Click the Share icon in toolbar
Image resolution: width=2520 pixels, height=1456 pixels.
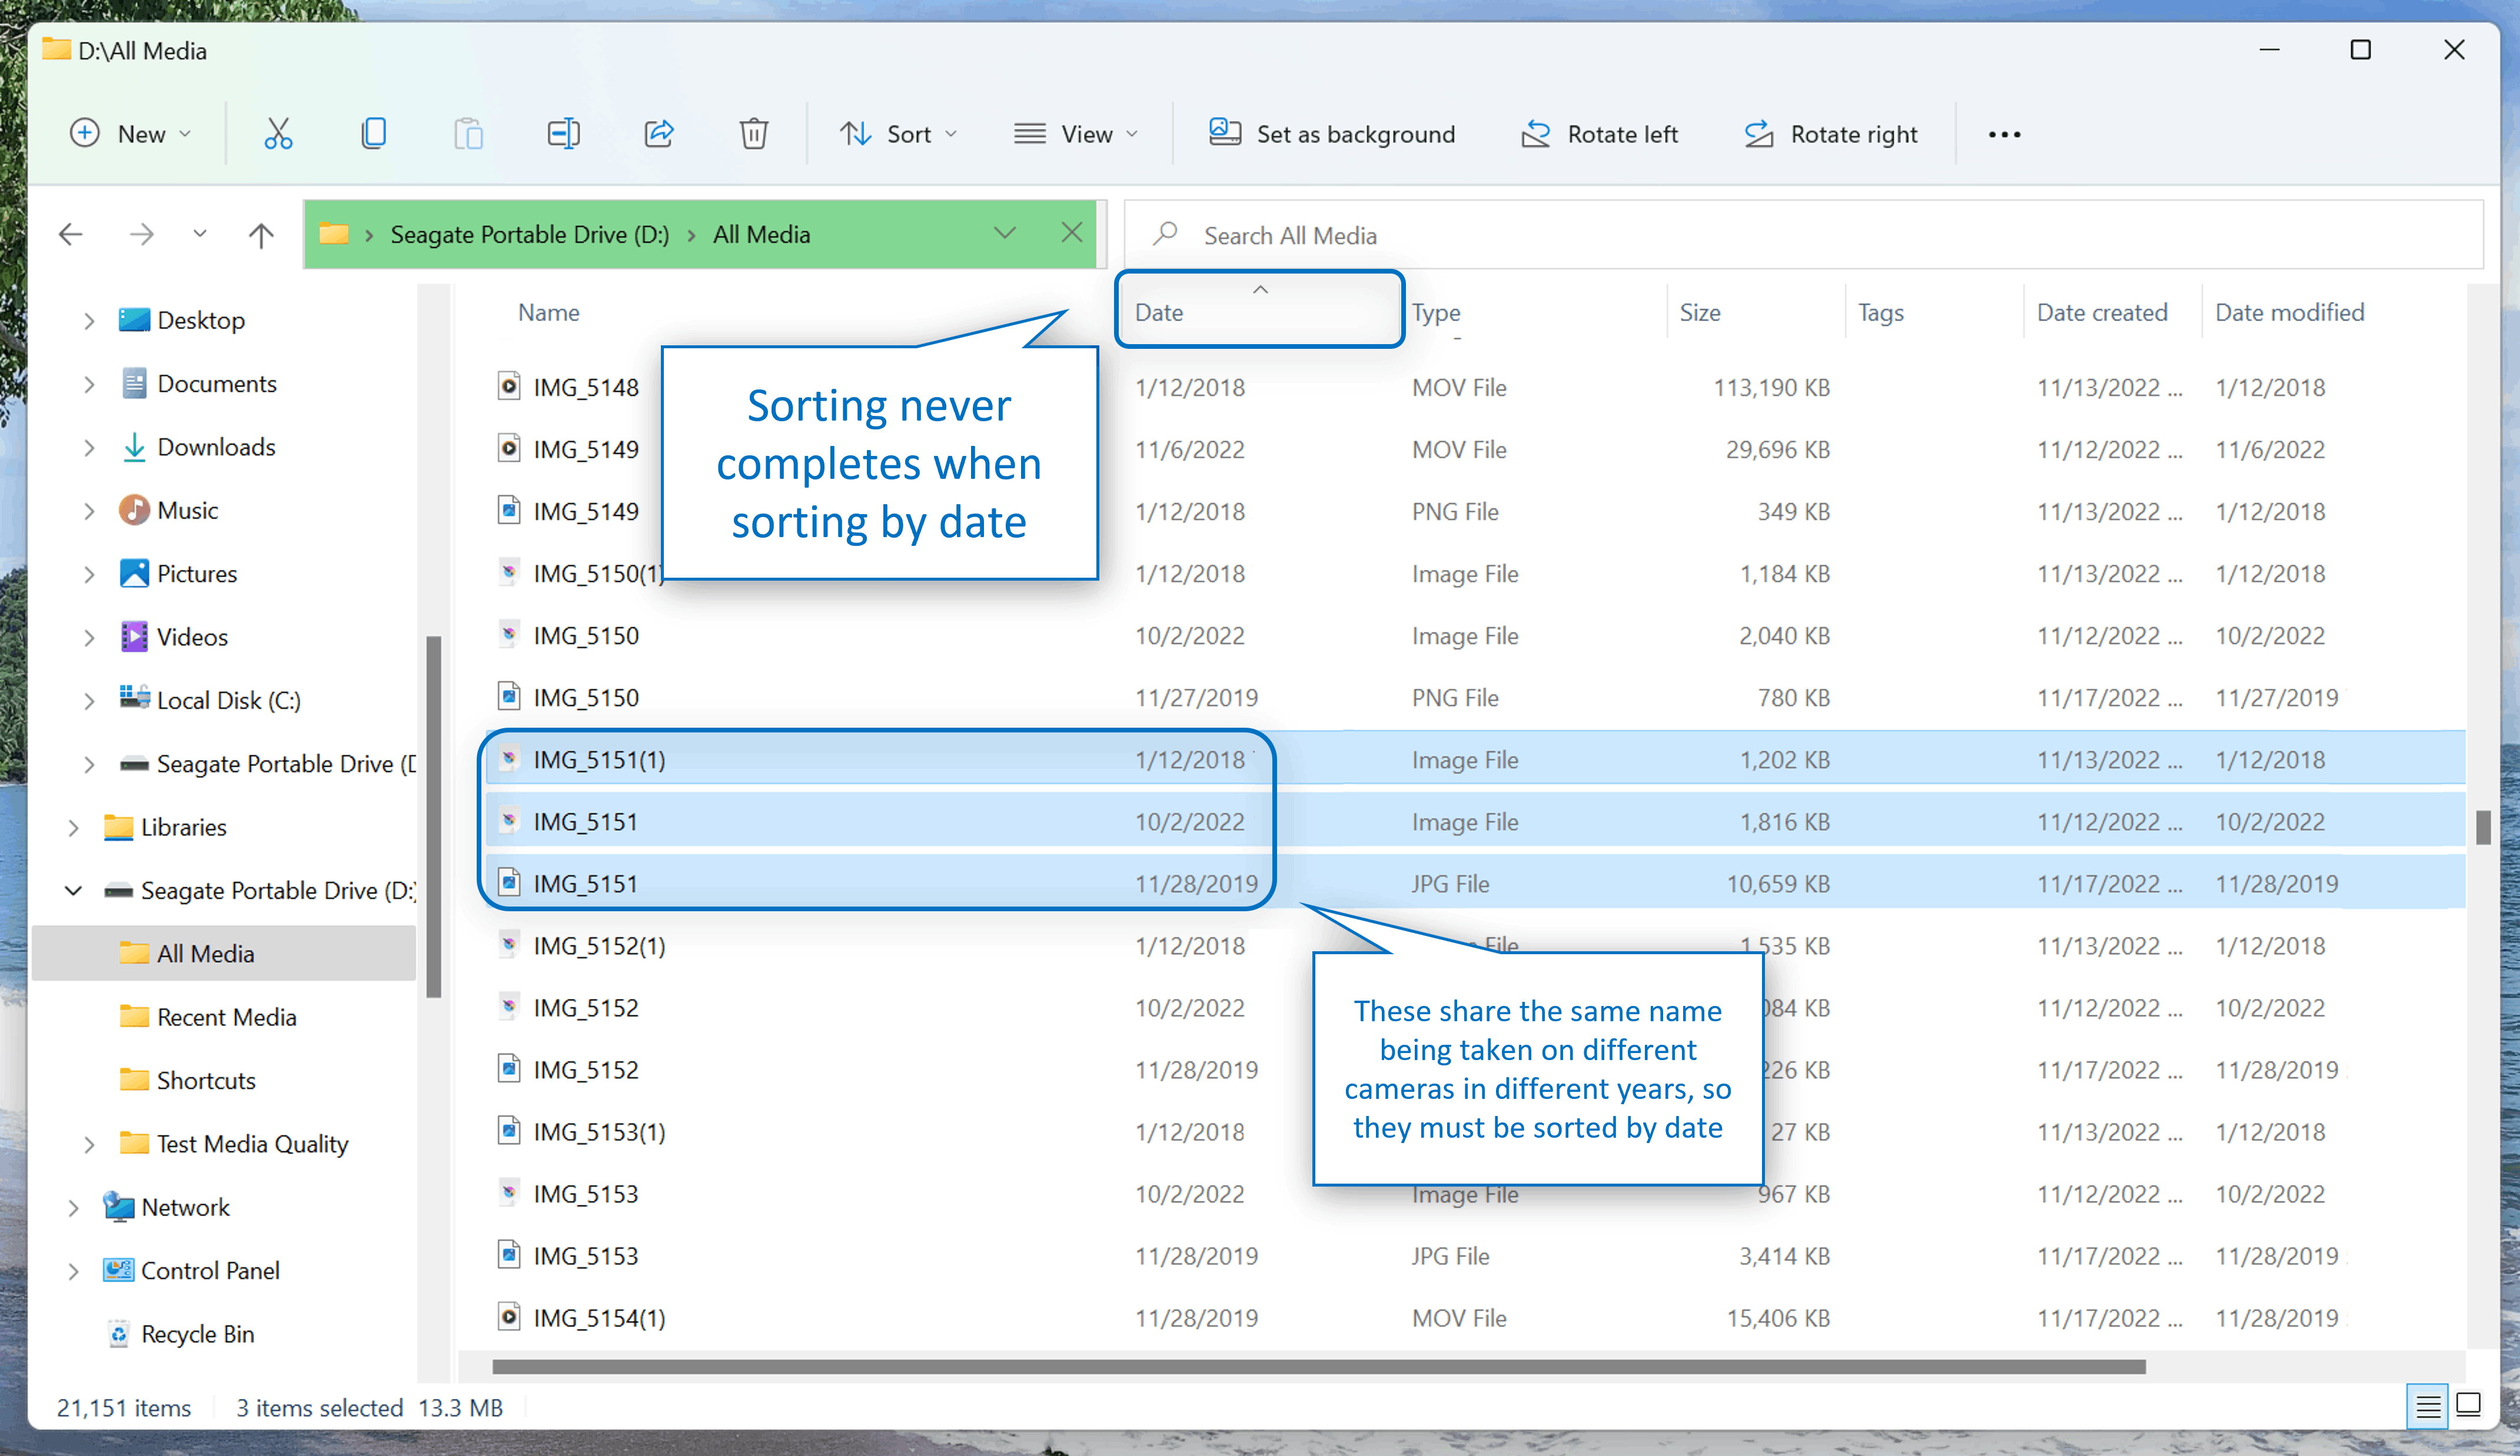(x=659, y=134)
